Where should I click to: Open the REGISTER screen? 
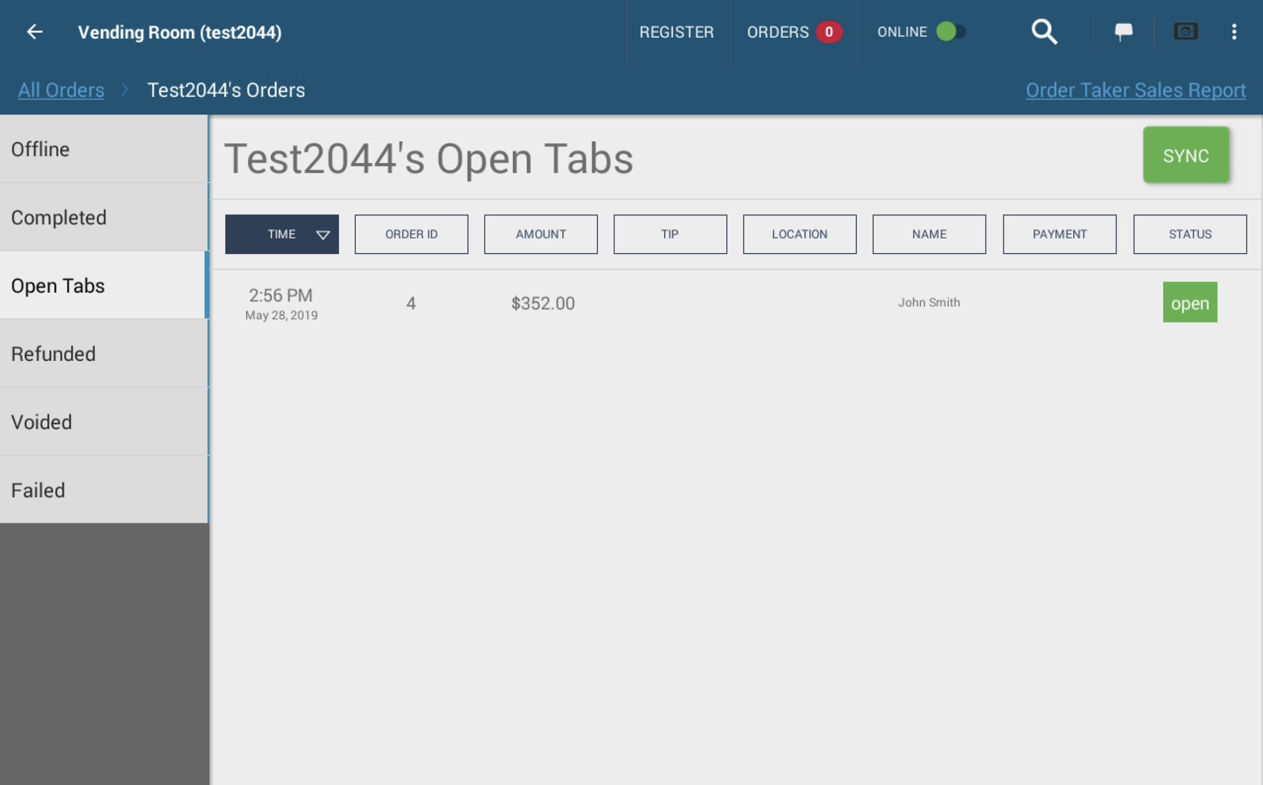coord(676,32)
